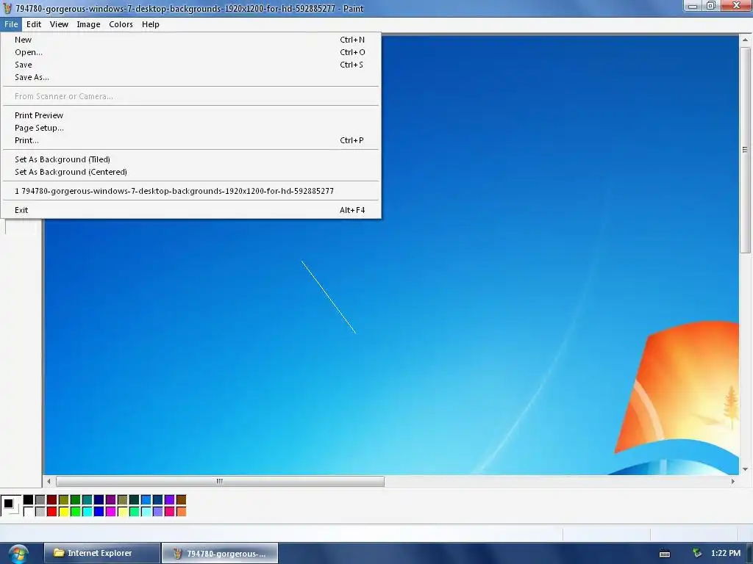The width and height of the screenshot is (753, 564).
Task: Pick the navy blue color swatch
Action: 99,499
